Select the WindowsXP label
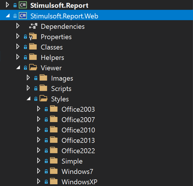The height and width of the screenshot is (186, 193). [x=79, y=182]
